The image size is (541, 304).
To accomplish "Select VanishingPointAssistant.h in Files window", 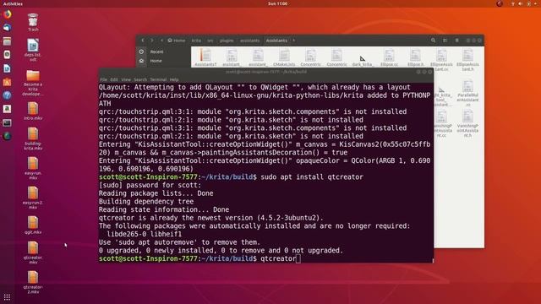I will (467, 124).
